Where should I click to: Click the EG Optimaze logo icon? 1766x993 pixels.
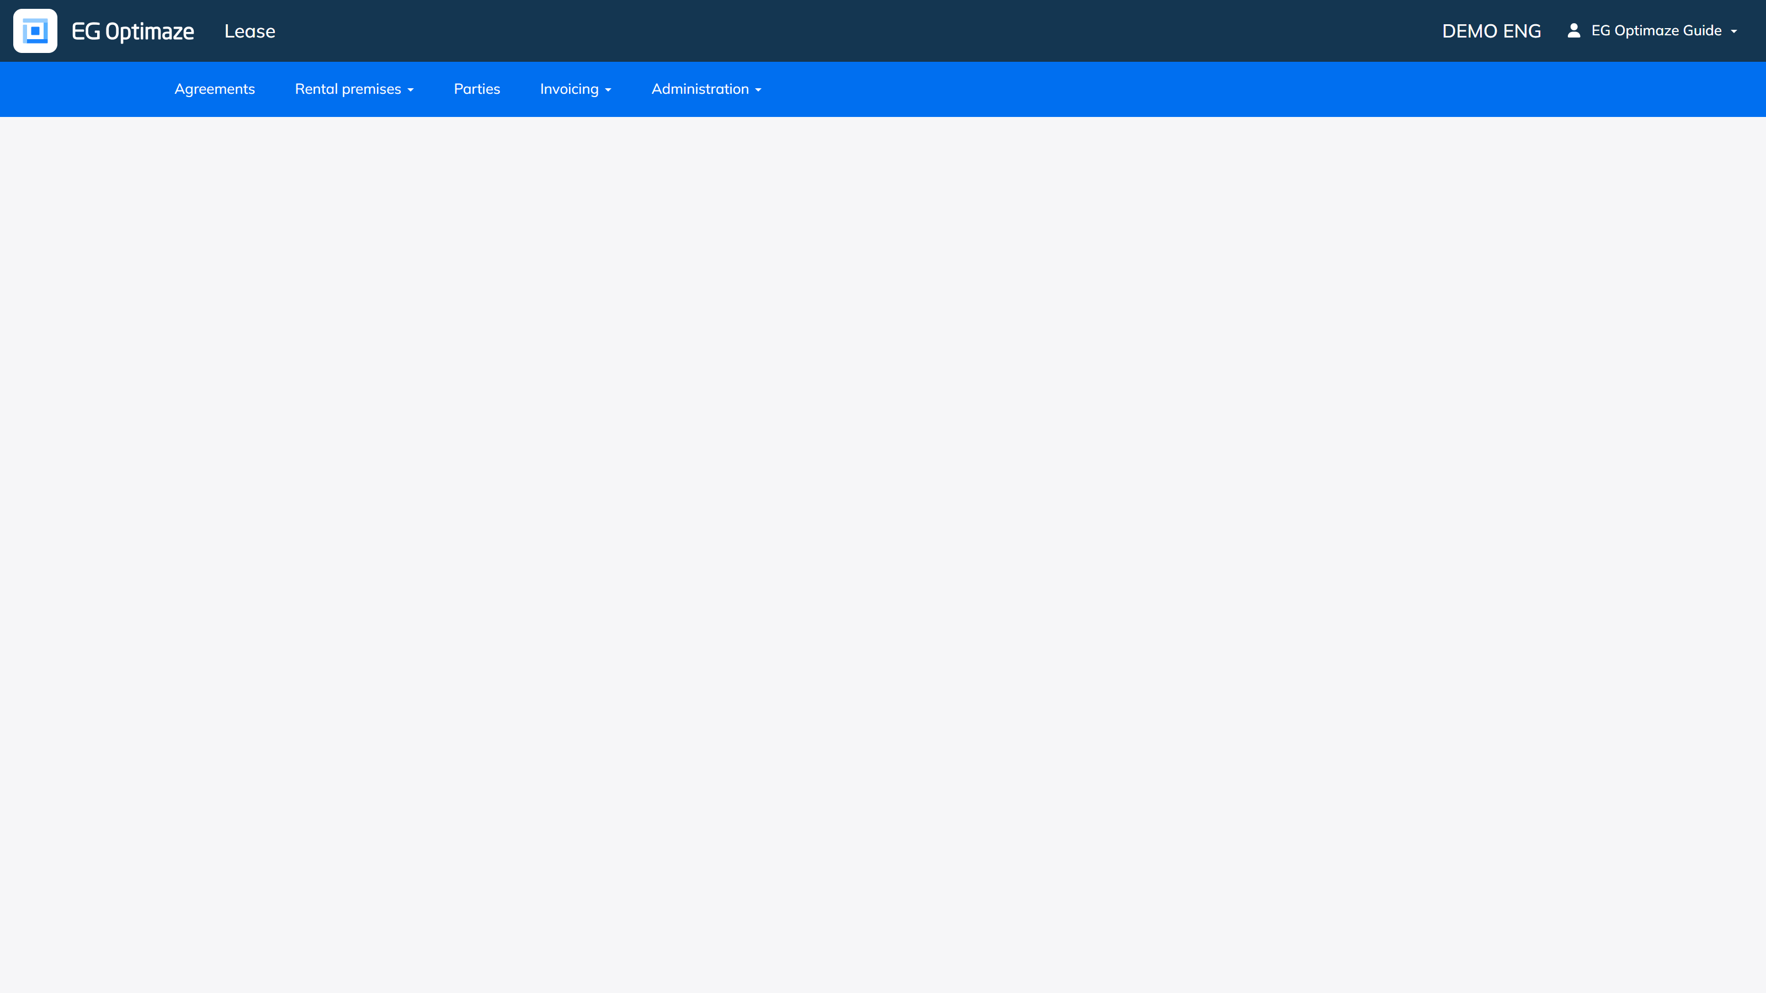pyautogui.click(x=35, y=31)
